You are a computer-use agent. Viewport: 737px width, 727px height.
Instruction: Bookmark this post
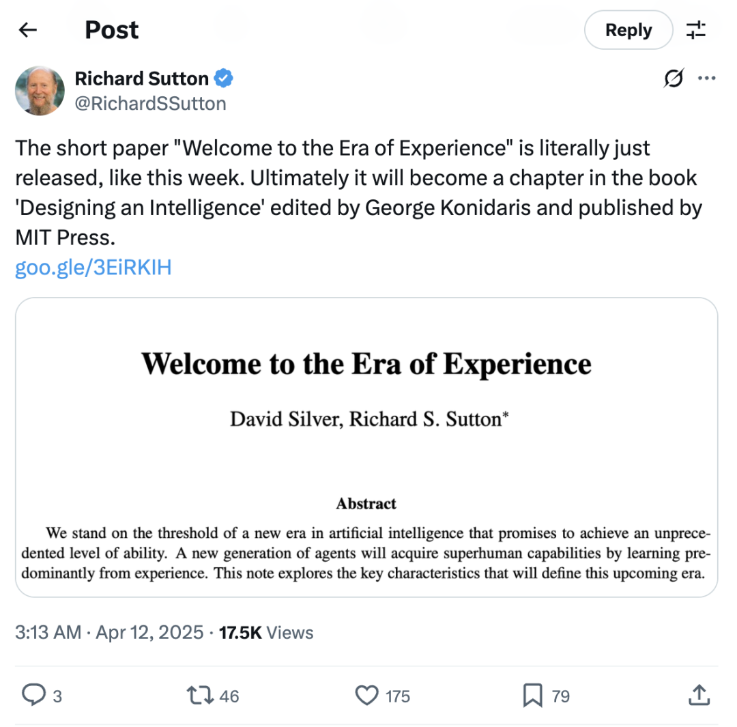point(532,696)
